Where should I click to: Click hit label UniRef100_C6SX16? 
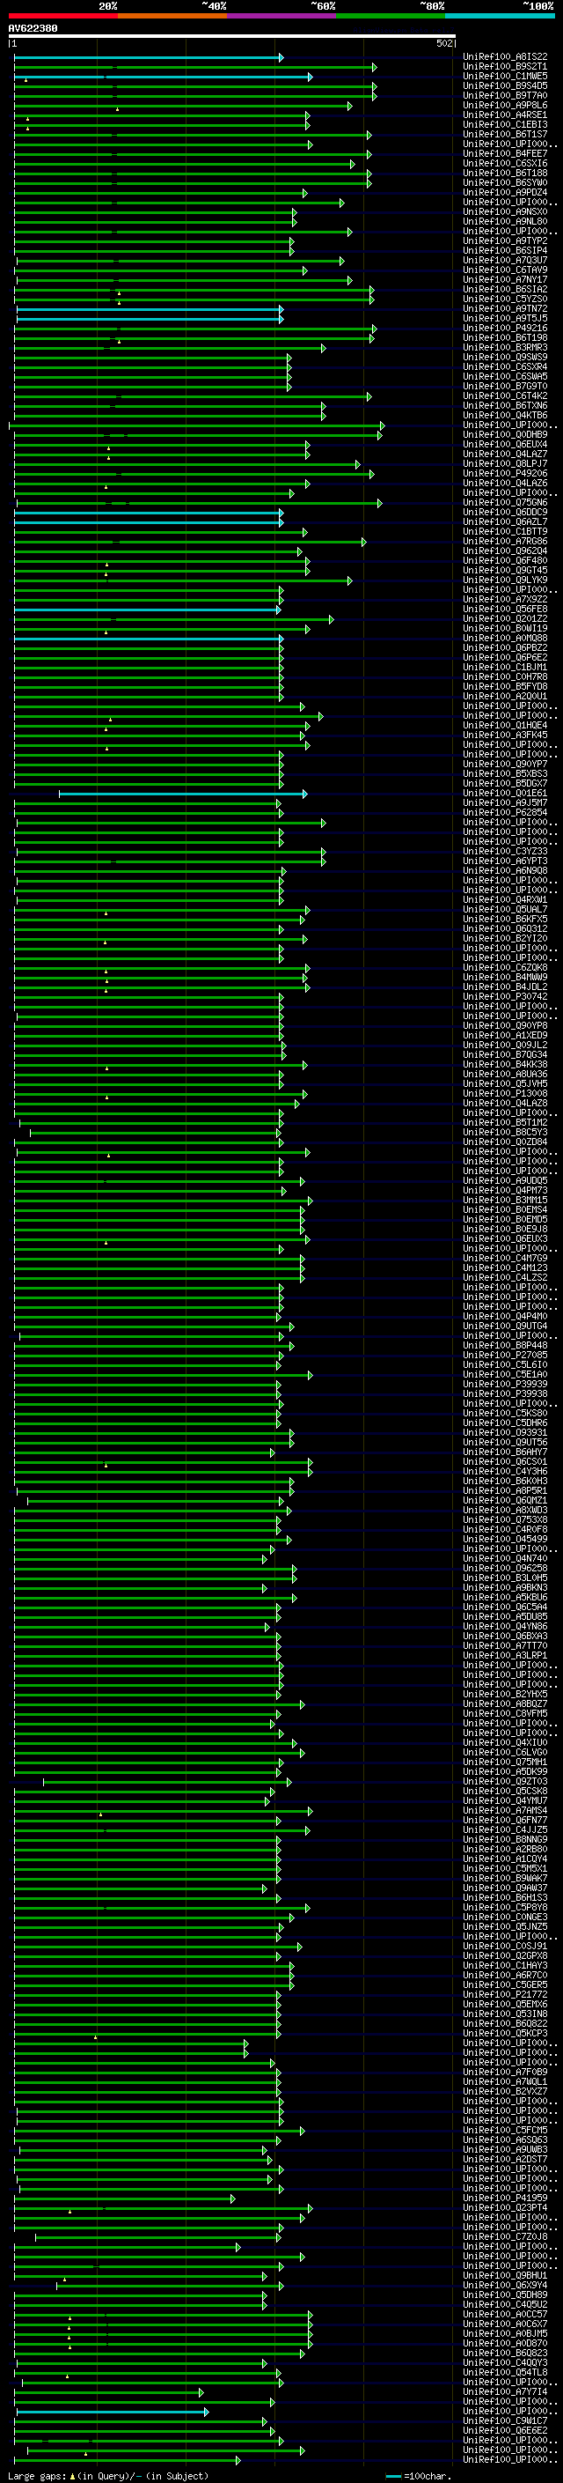tap(505, 163)
